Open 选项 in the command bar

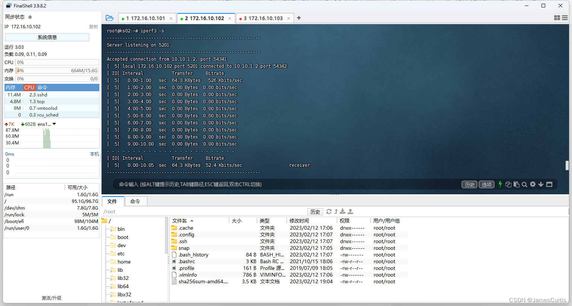click(486, 184)
